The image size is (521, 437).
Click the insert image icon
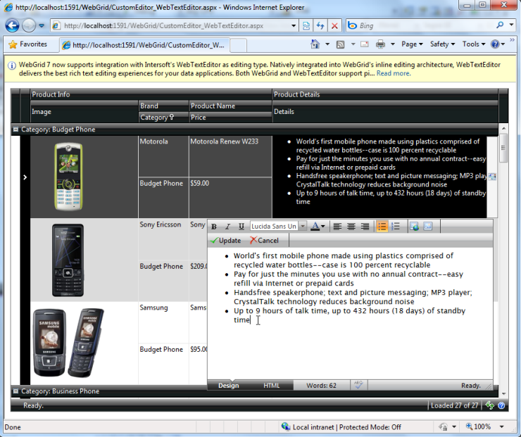pos(427,227)
